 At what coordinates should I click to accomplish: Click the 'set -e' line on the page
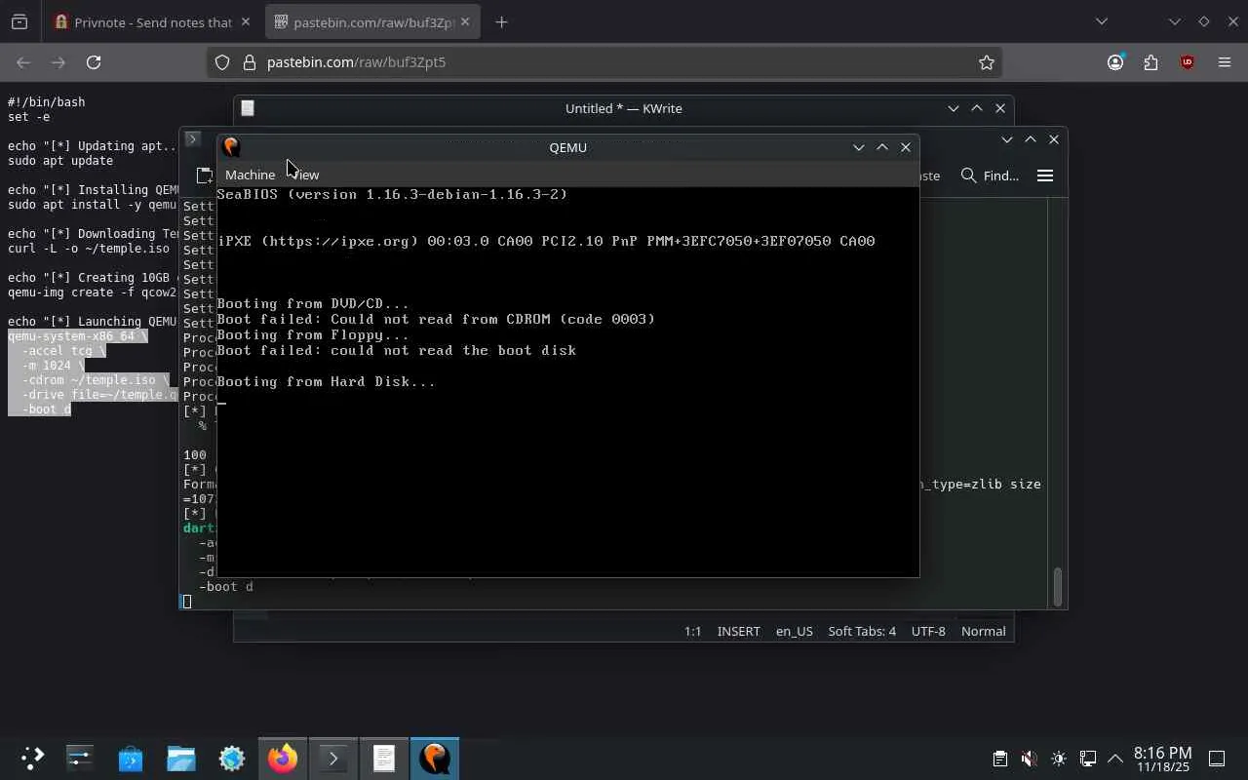pos(29,117)
